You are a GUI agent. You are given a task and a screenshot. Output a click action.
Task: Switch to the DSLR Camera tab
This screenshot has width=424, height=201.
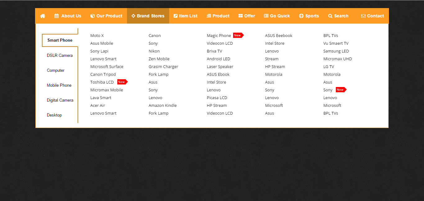(x=60, y=55)
